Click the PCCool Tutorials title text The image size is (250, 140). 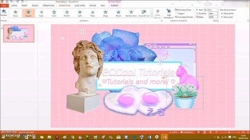[138, 72]
